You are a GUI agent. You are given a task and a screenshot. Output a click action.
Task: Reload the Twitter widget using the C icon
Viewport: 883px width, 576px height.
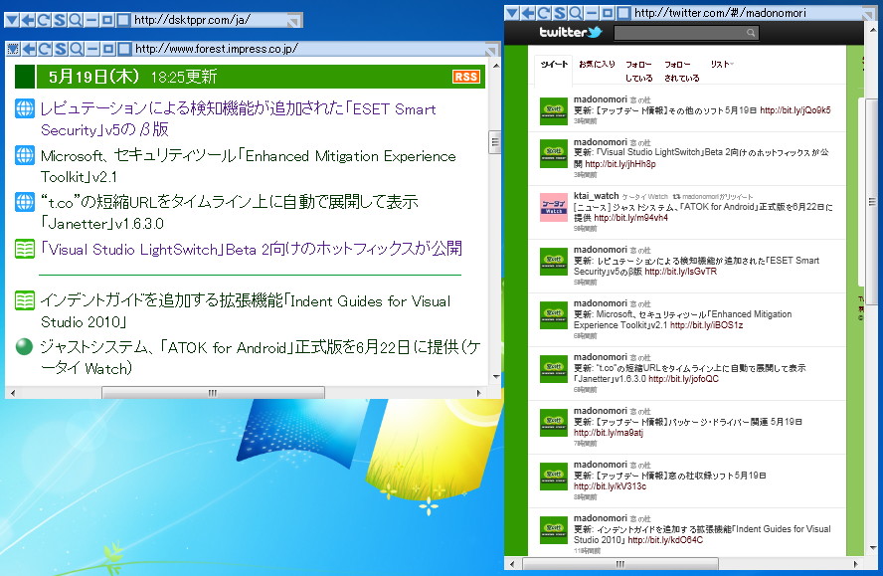coord(544,12)
